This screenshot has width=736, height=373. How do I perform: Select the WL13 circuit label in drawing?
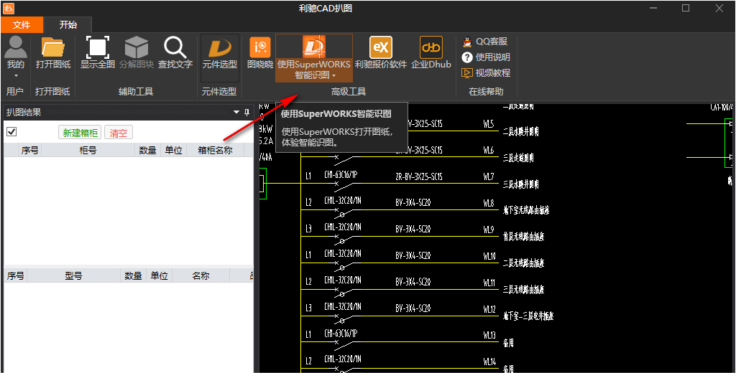tap(489, 334)
